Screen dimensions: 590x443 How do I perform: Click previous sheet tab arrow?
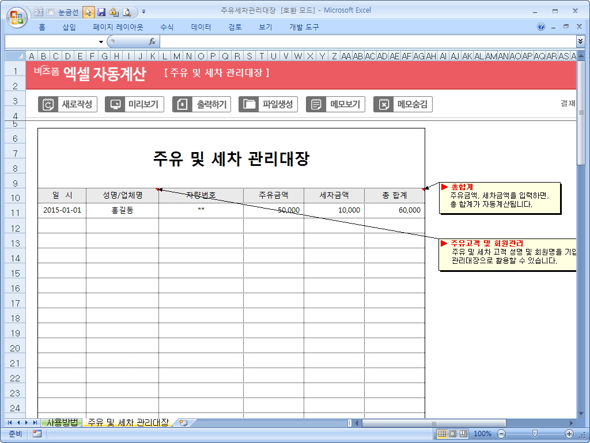[18, 423]
